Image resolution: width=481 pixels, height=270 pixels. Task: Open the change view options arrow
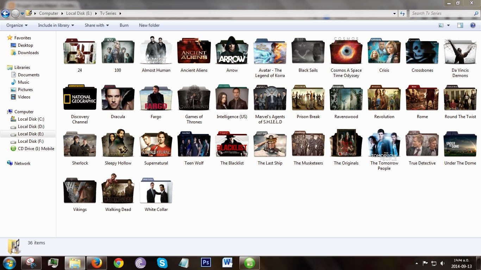click(x=448, y=25)
